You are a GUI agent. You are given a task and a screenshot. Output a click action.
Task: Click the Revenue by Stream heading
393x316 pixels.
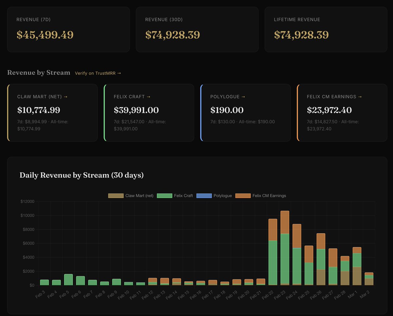(x=39, y=73)
